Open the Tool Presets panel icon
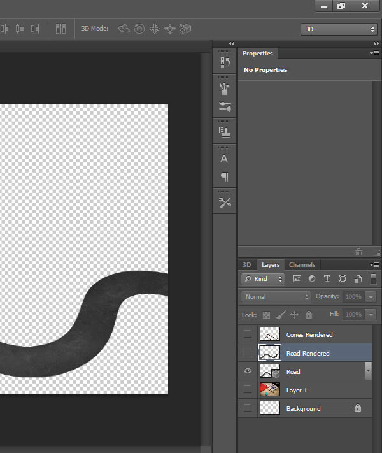The width and height of the screenshot is (382, 453). coord(225,203)
